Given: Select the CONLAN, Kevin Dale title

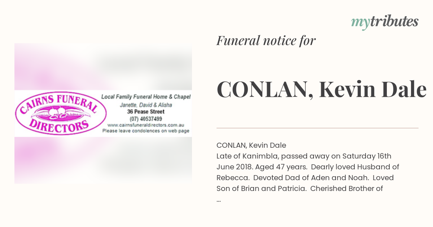Looking at the screenshot, I should 322,89.
